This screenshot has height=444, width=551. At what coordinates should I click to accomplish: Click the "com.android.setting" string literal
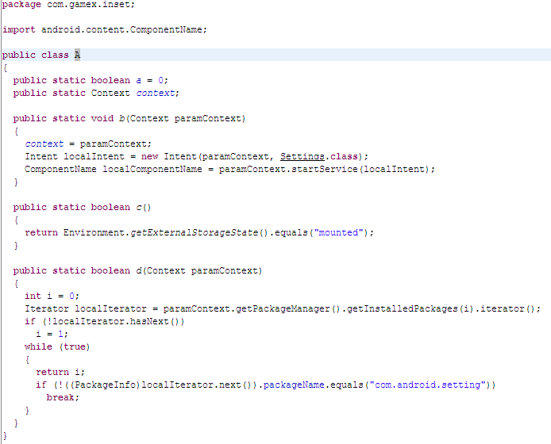click(428, 385)
